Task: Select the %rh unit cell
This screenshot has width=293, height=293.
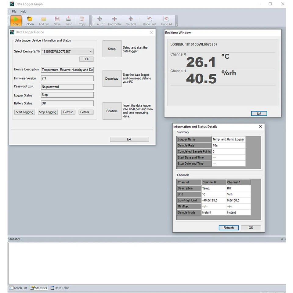Action: pyautogui.click(x=239, y=194)
